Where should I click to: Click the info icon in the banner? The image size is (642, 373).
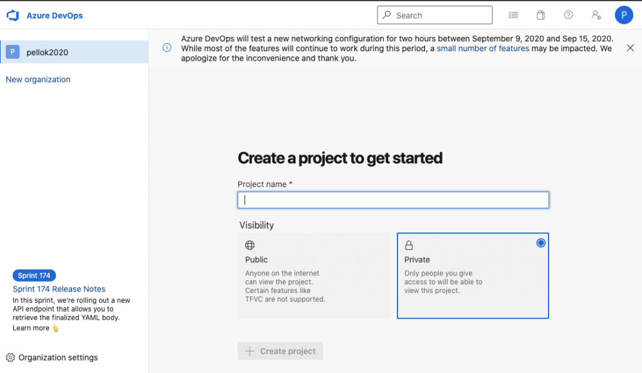click(167, 48)
